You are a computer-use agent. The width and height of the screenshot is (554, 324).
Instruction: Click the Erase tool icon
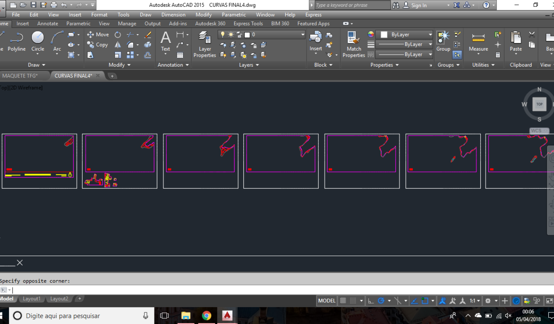[148, 35]
